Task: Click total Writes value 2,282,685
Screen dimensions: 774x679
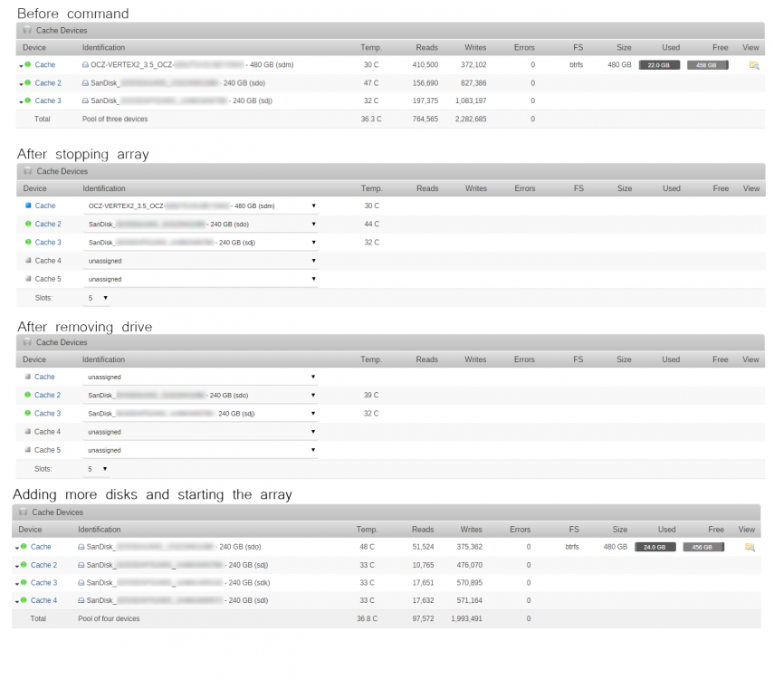Action: (471, 119)
